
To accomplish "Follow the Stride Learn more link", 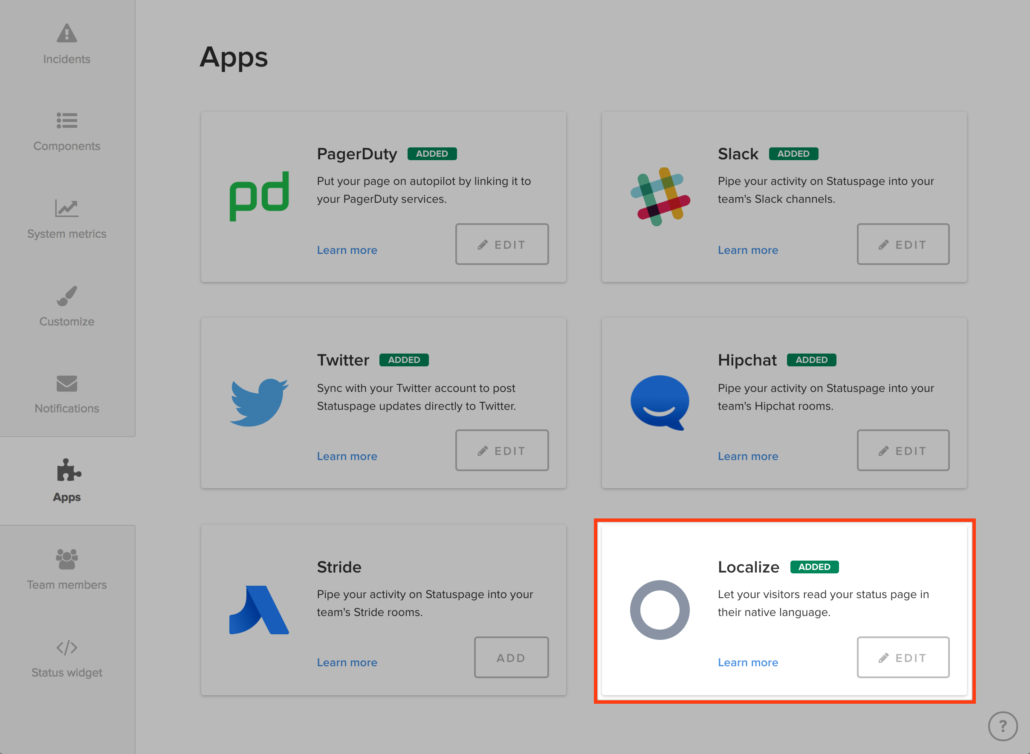I will coord(347,662).
